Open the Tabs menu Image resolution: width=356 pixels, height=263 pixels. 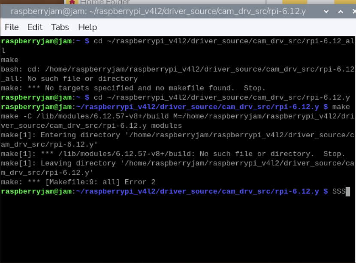coord(60,27)
